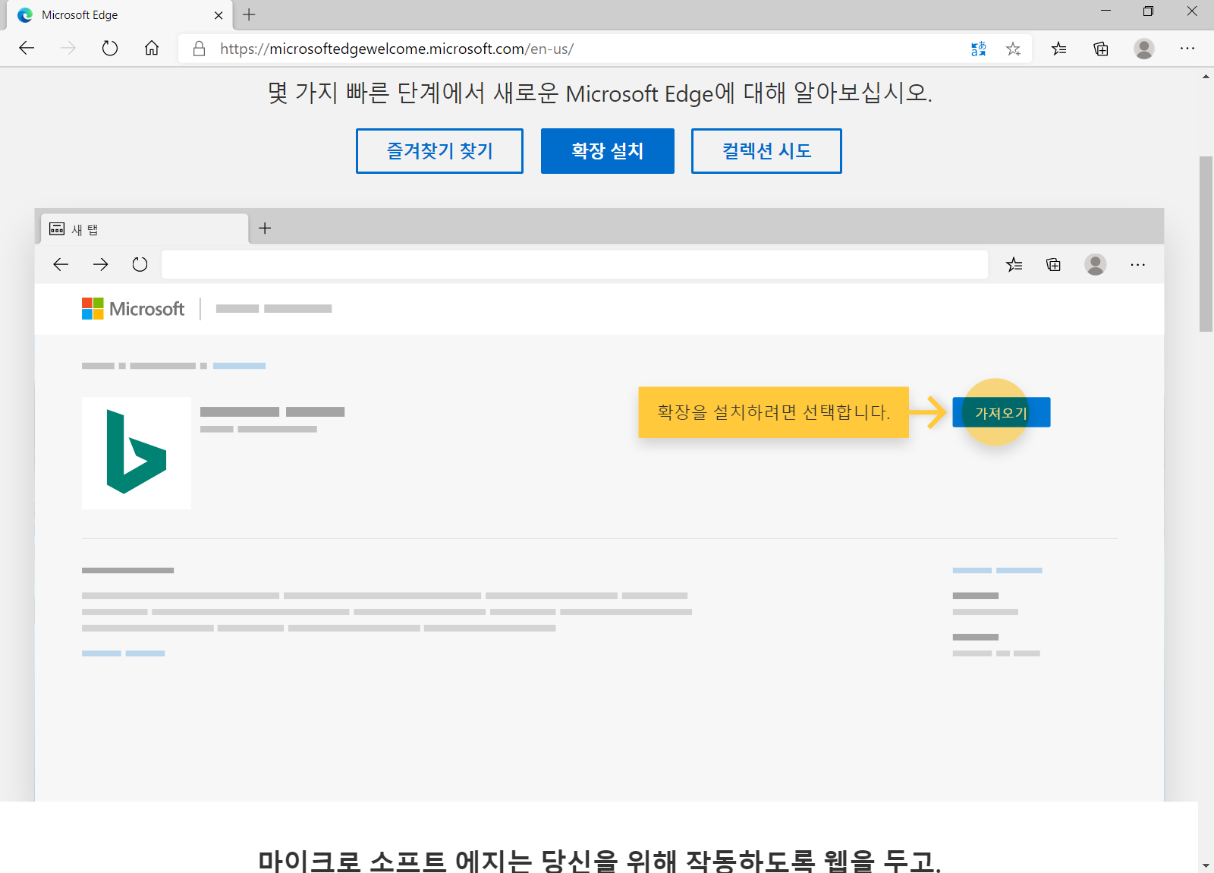
Task: Click the demo browser's refresh icon
Action: [140, 264]
